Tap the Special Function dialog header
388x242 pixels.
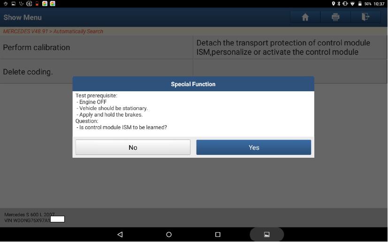coord(193,84)
